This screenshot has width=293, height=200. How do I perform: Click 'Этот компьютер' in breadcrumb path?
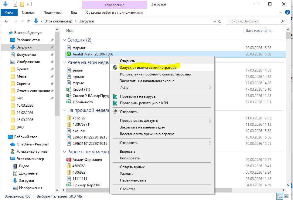pyautogui.click(x=58, y=21)
